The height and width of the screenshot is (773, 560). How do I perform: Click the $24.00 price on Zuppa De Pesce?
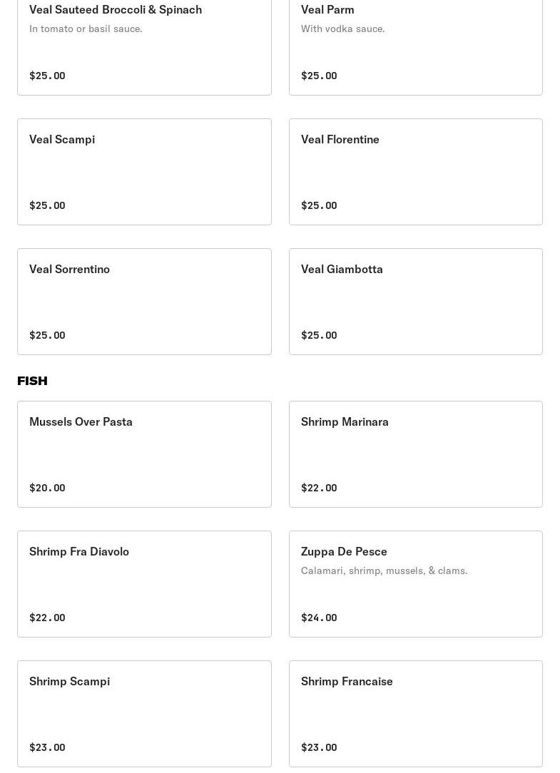point(319,618)
